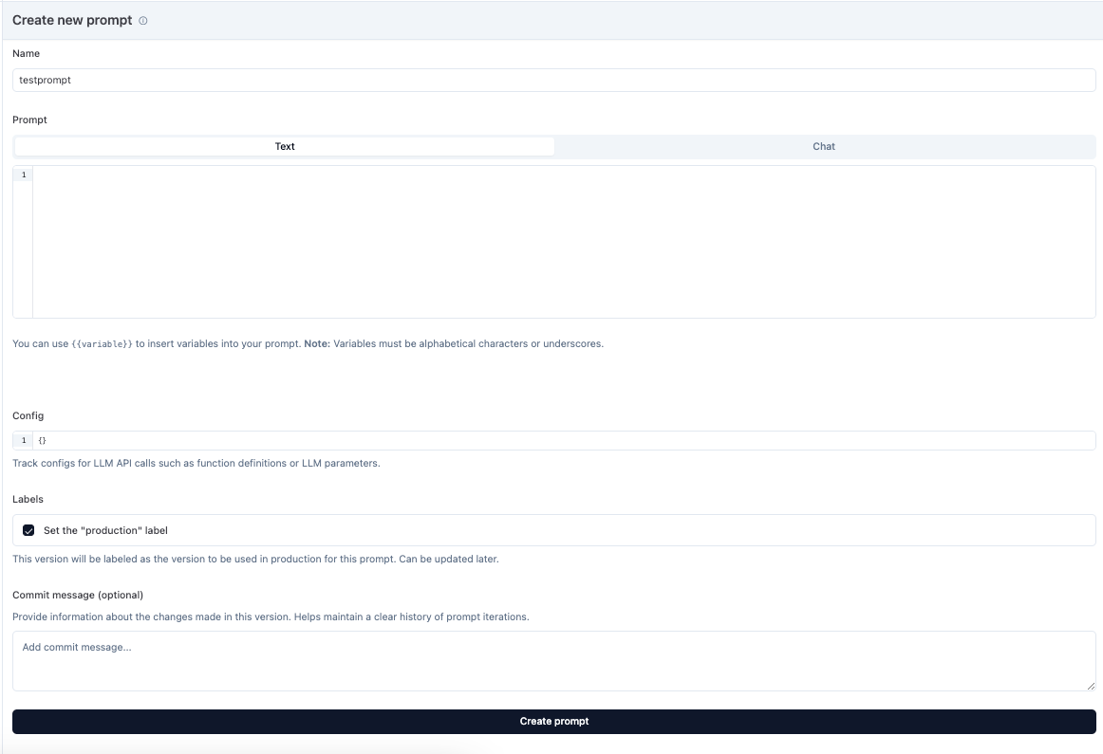Click the 'Set the "production" label' text

coord(105,531)
